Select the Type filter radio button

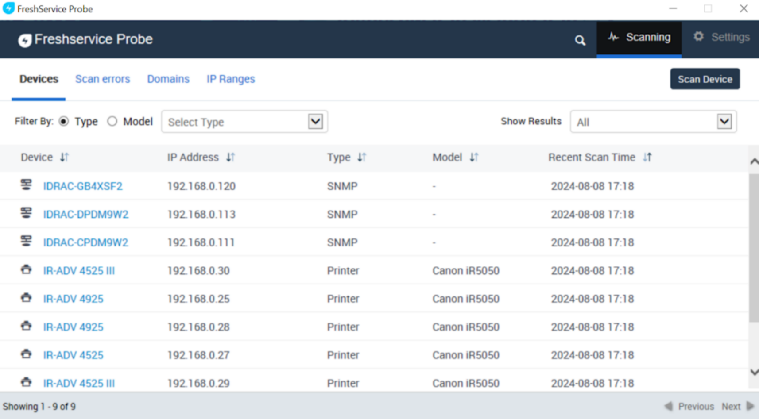coord(64,121)
